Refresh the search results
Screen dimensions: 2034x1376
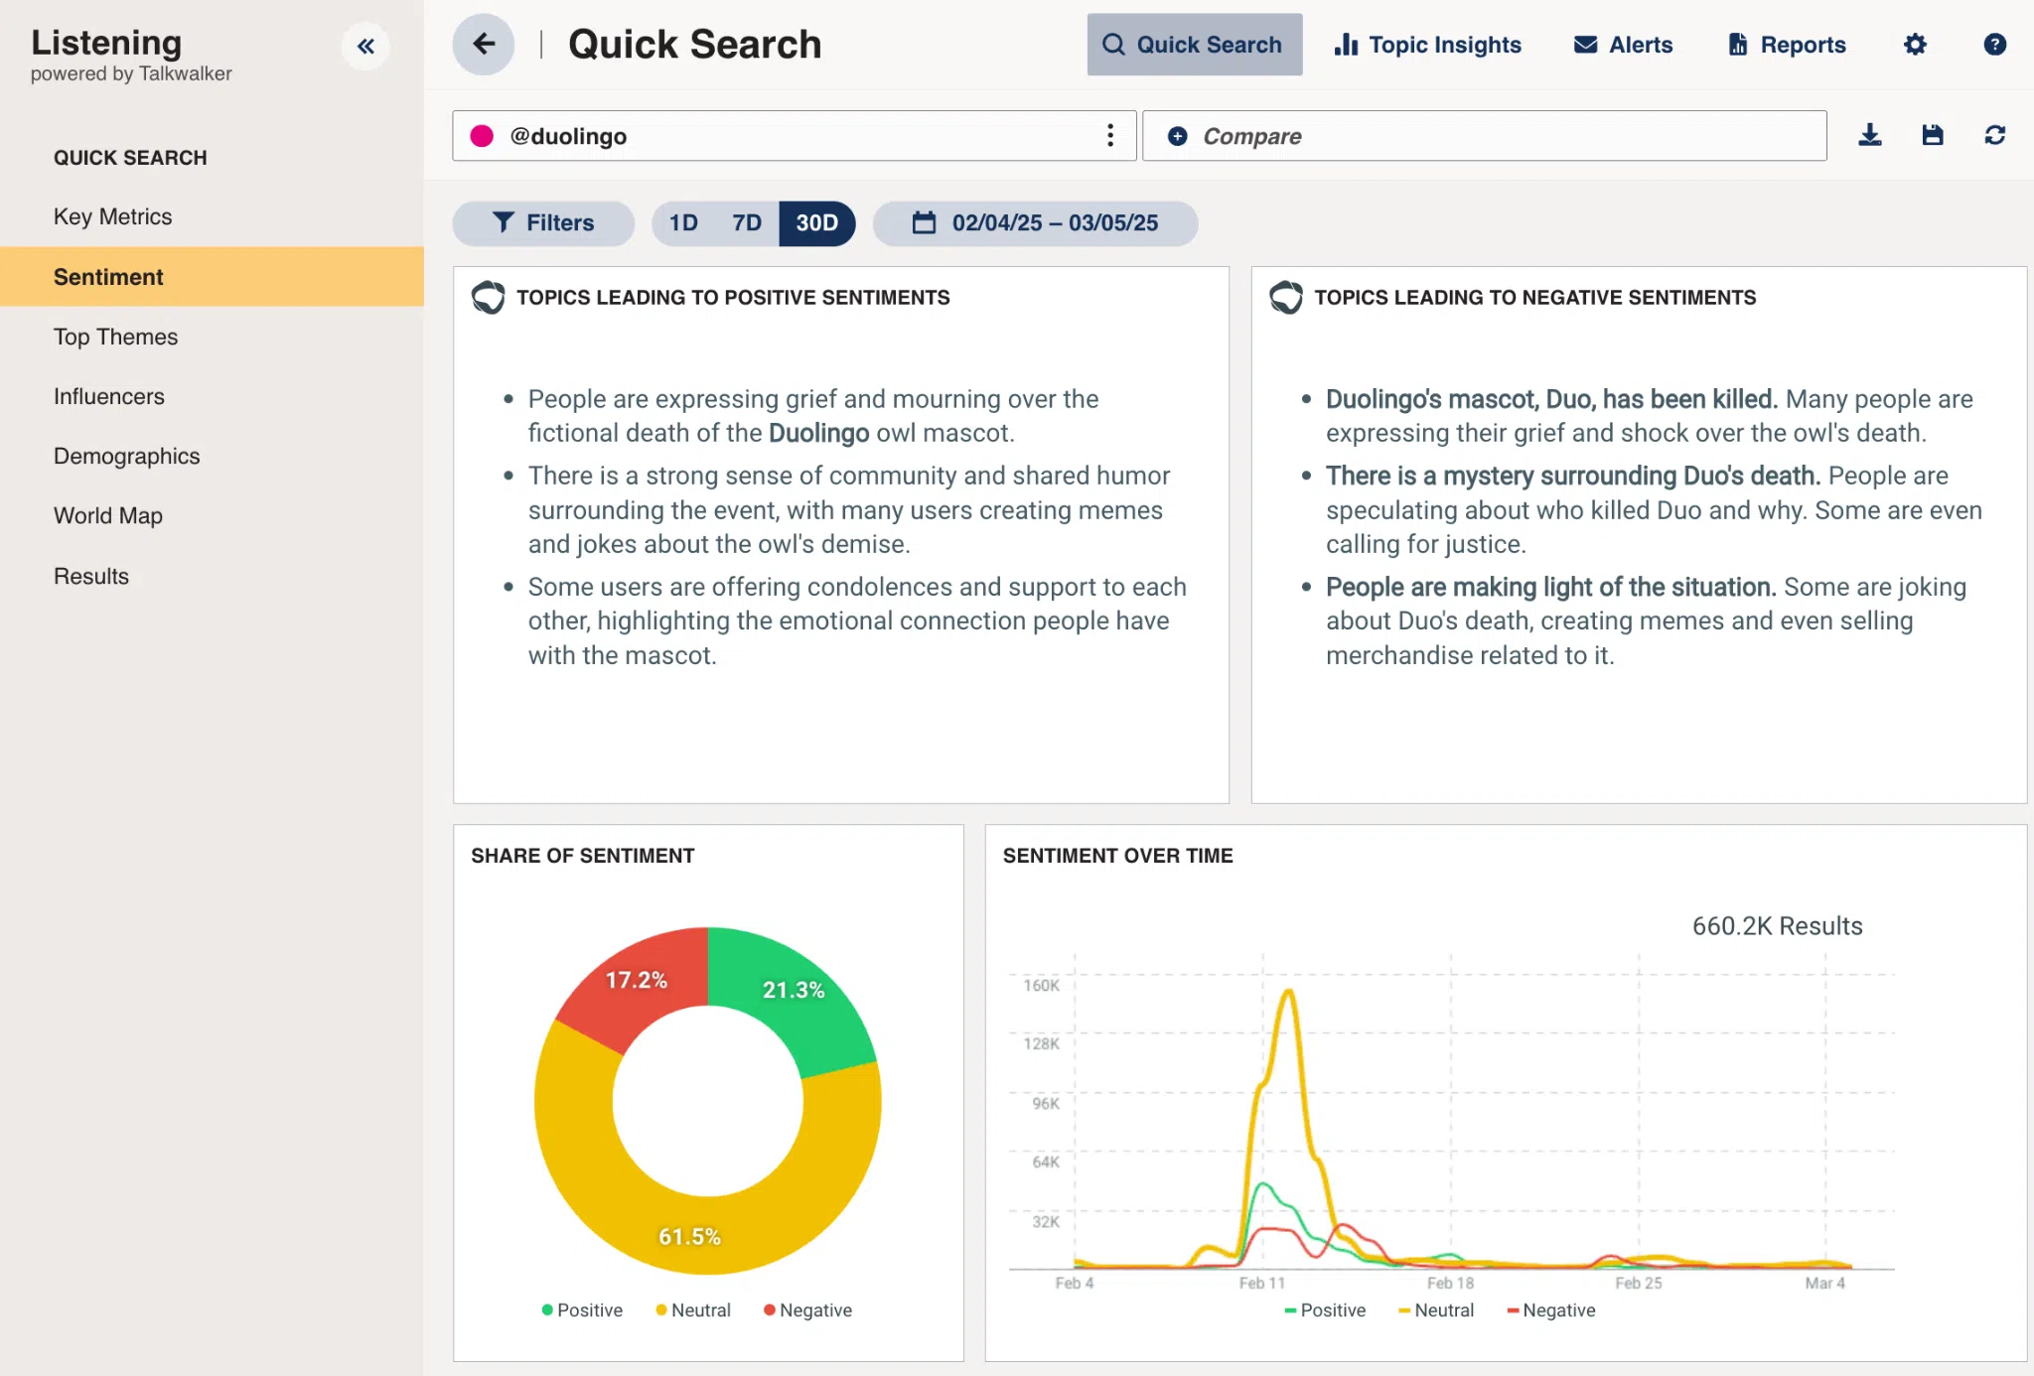point(1995,136)
